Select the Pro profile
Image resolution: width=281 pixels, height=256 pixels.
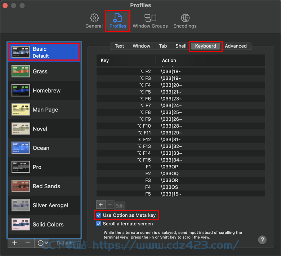[x=44, y=167]
